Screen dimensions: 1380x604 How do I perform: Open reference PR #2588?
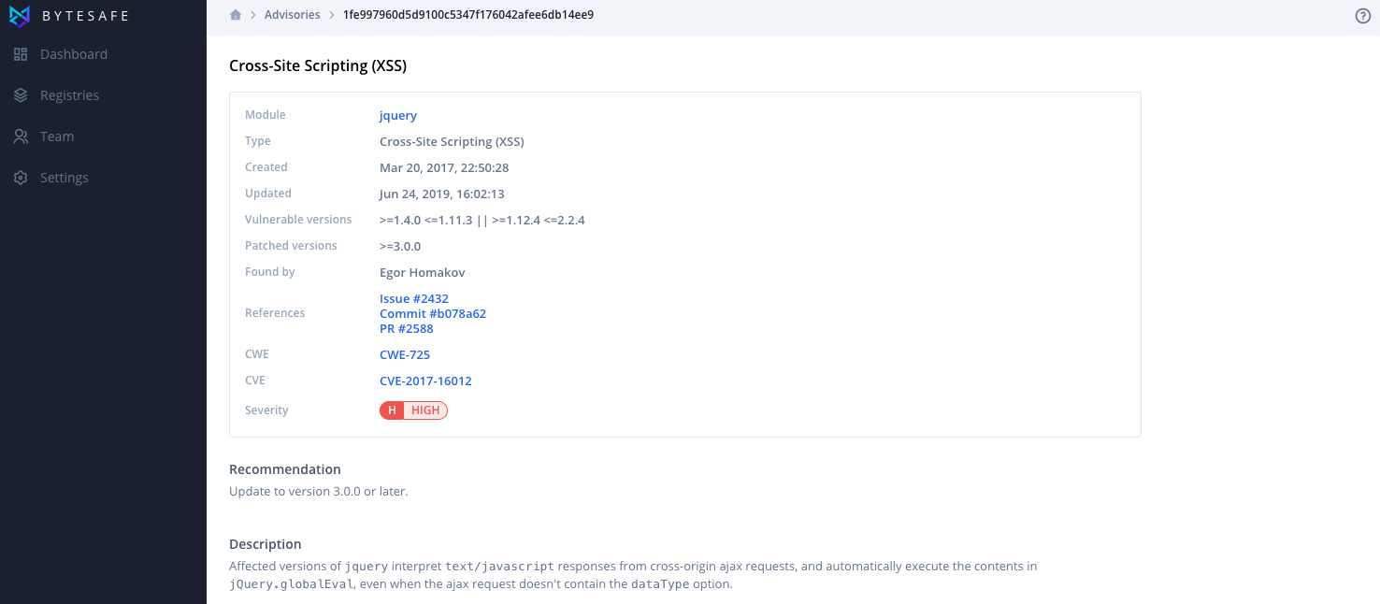pos(407,329)
